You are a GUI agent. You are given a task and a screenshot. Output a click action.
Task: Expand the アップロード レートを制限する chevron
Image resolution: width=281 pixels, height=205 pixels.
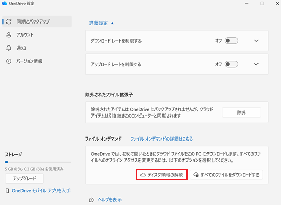tap(256, 64)
